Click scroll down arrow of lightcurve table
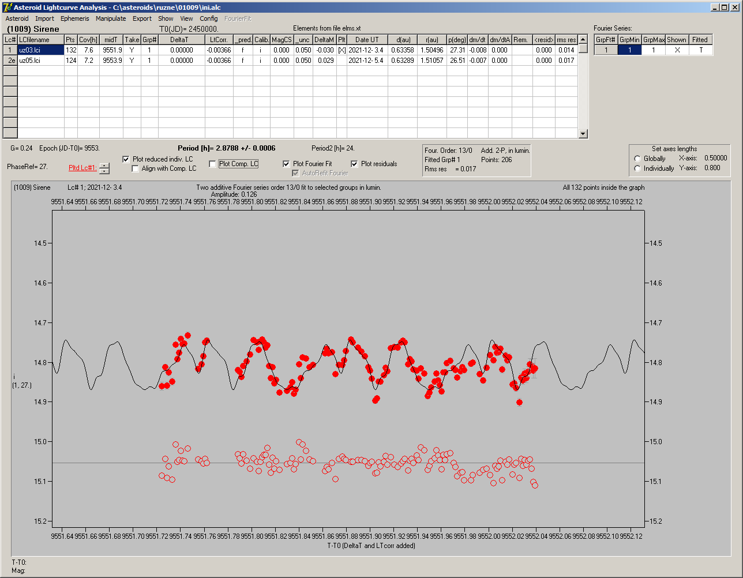This screenshot has width=743, height=578. pos(583,134)
